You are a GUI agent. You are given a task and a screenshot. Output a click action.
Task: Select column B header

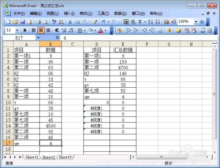pyautogui.click(x=51, y=44)
